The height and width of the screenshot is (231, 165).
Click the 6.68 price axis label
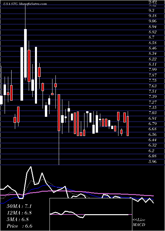click(152, 129)
